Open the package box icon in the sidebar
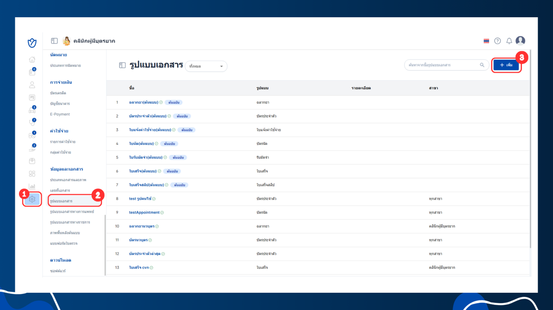Image resolution: width=553 pixels, height=310 pixels. pyautogui.click(x=32, y=161)
